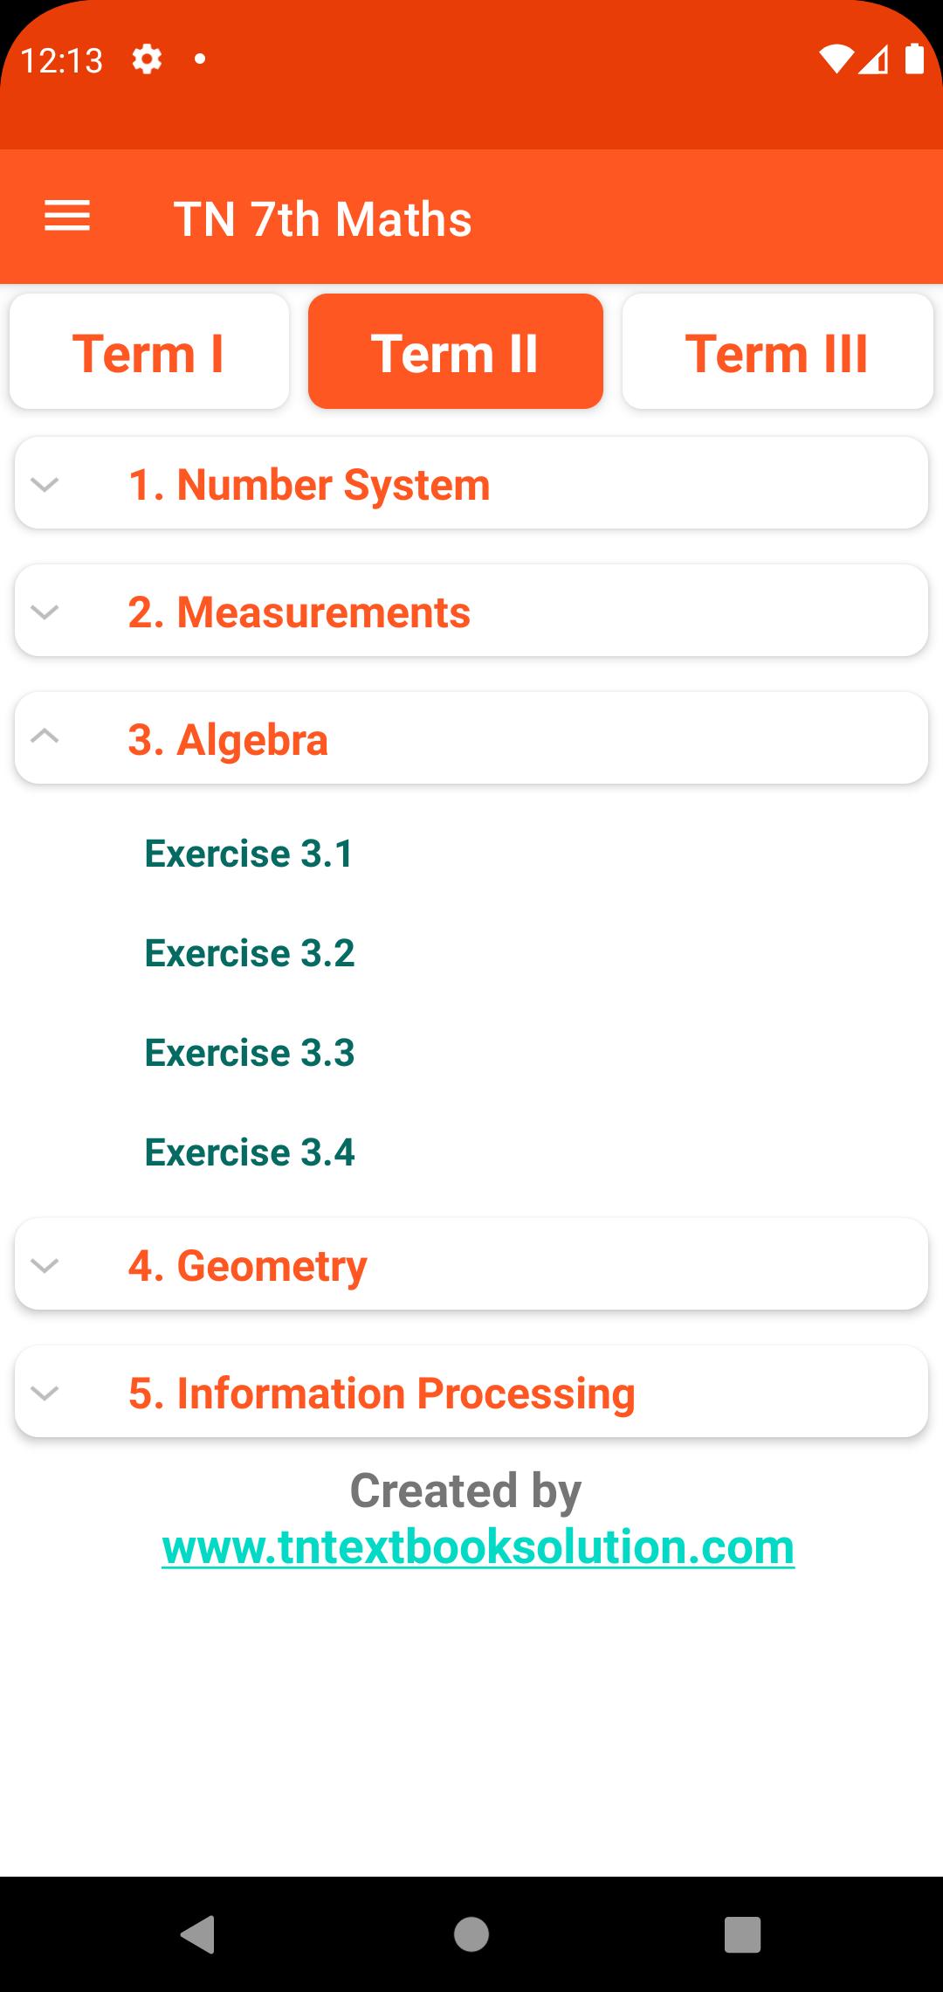The image size is (943, 1992).
Task: Tap the recent apps square button
Action: (743, 1934)
